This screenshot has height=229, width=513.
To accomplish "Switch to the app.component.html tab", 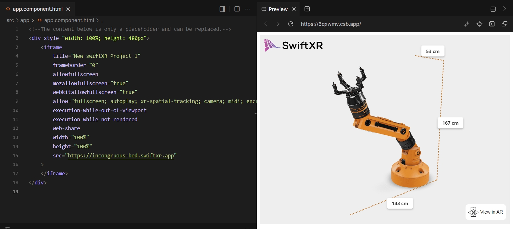I will pos(37,9).
